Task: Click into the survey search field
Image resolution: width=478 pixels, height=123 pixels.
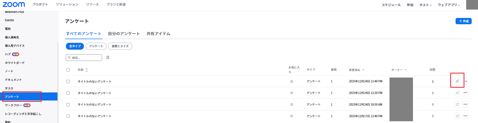Action: (86, 58)
